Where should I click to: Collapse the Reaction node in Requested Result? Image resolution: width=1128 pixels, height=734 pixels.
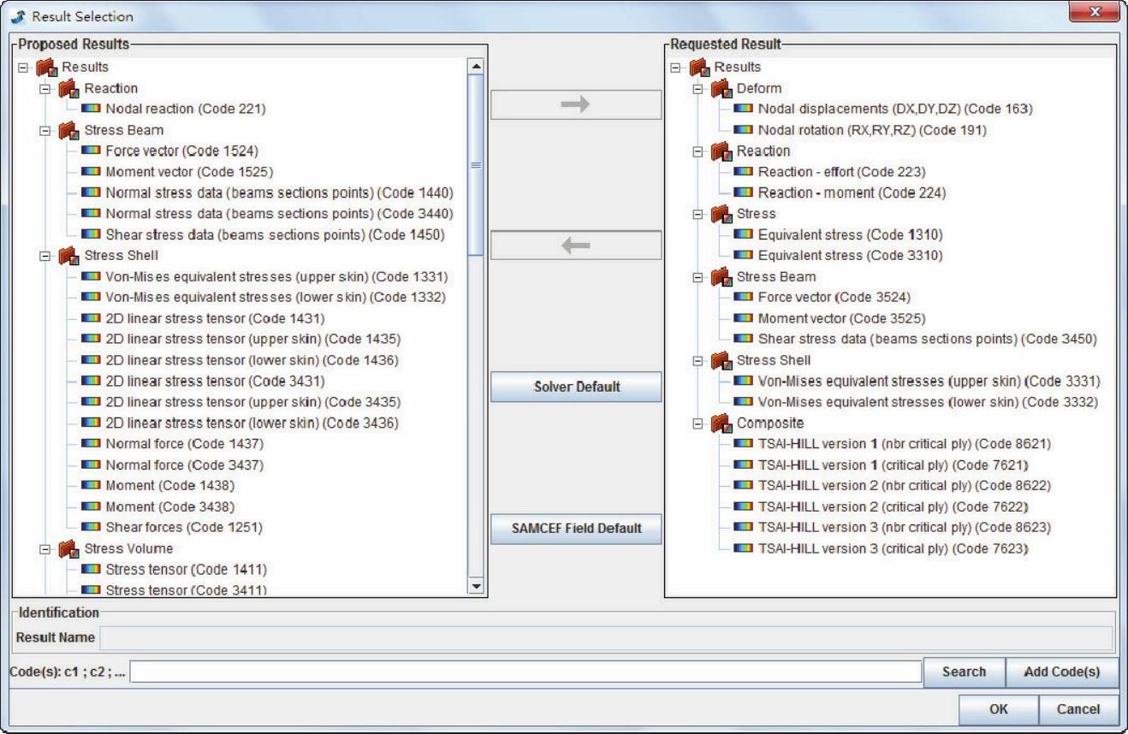tap(698, 151)
